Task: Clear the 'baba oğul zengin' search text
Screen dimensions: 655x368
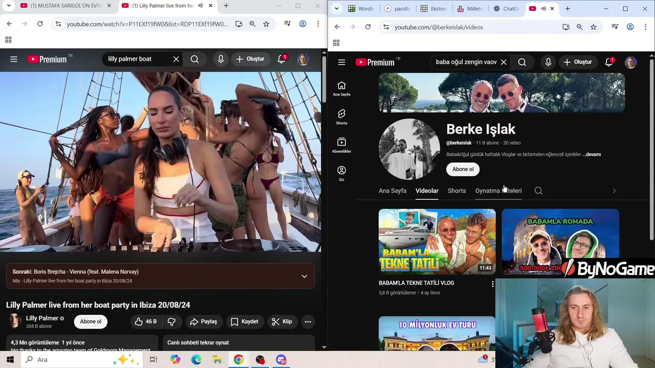Action: [x=504, y=62]
